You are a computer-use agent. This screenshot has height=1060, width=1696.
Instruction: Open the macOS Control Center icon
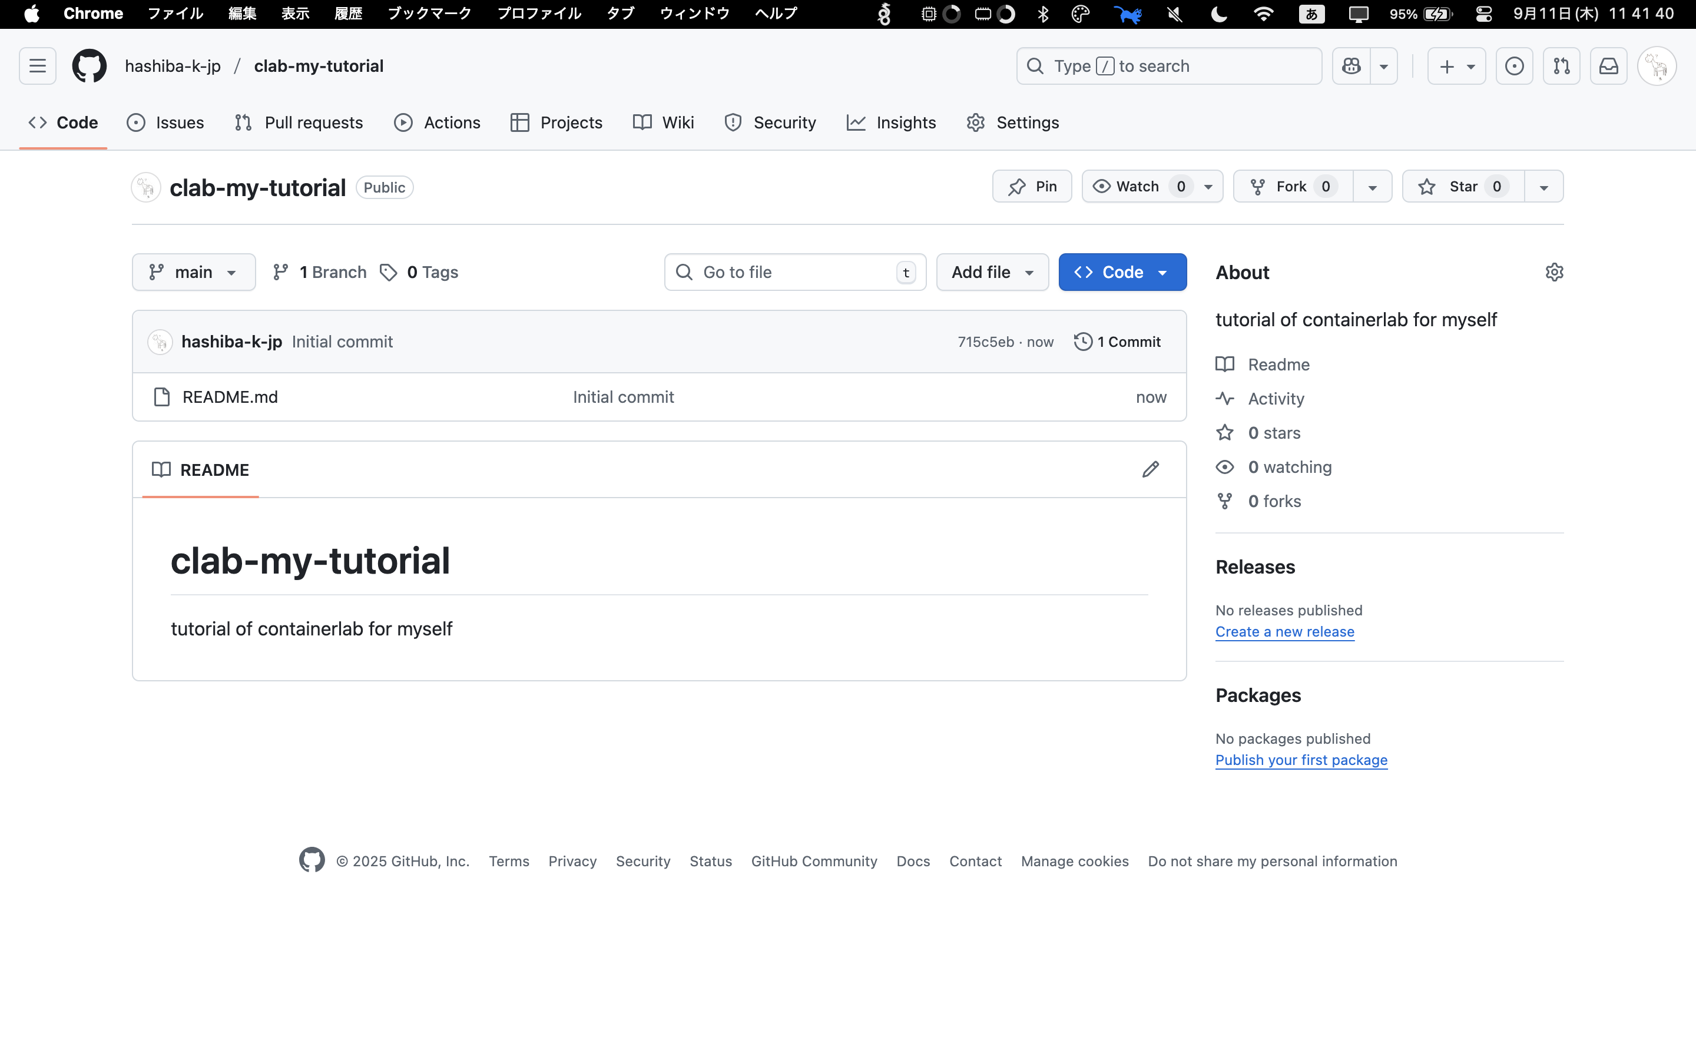(x=1483, y=14)
